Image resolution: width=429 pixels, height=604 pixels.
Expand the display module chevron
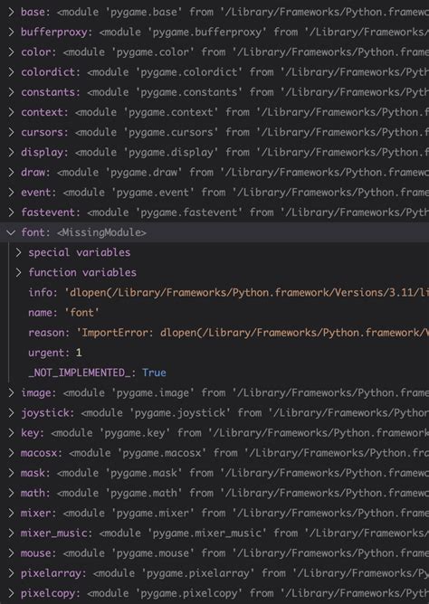[11, 152]
